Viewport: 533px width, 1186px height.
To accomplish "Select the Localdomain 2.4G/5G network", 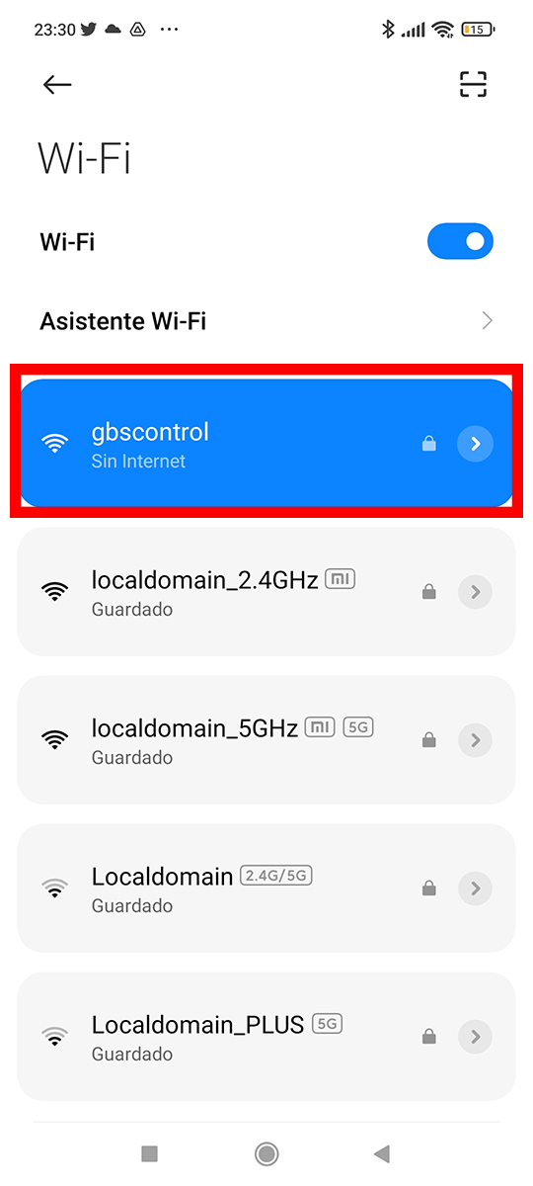I will pos(266,889).
